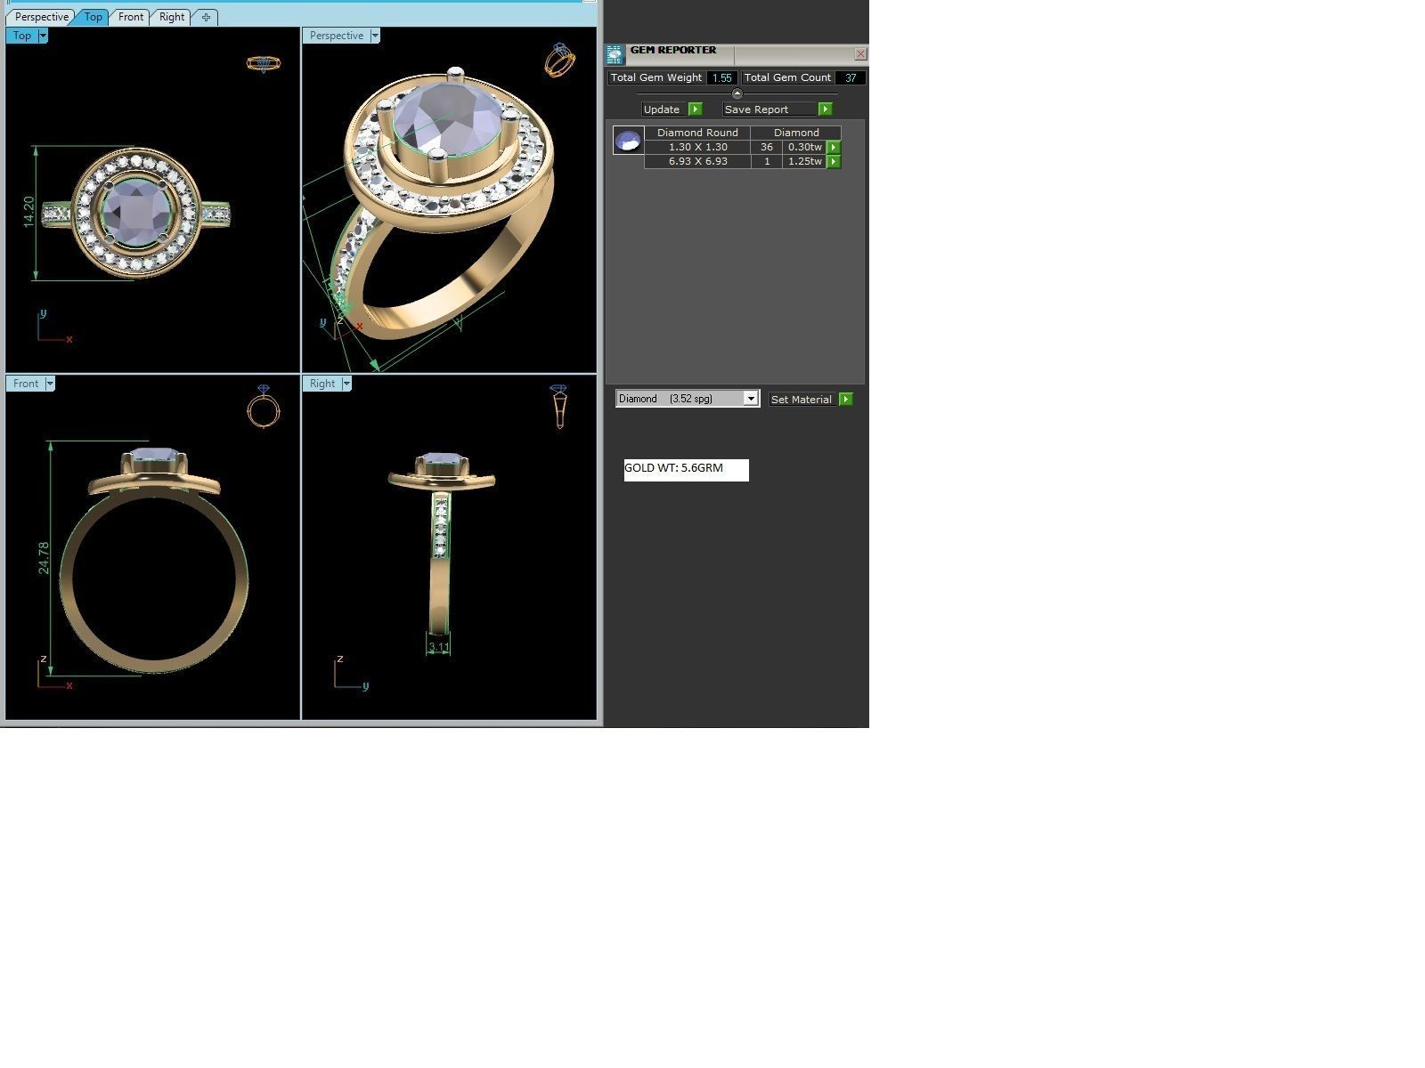Screen dimensions: 1425x1068
Task: Collapse the gem report section arrow
Action: [x=737, y=93]
